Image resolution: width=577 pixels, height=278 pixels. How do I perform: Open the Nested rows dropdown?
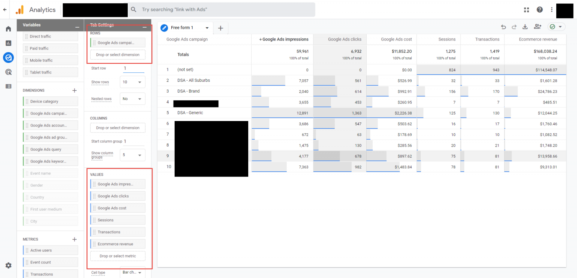point(132,99)
